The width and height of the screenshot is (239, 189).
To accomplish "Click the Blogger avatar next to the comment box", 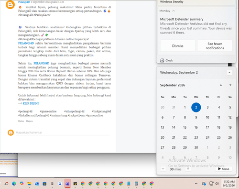I will 11,133.
